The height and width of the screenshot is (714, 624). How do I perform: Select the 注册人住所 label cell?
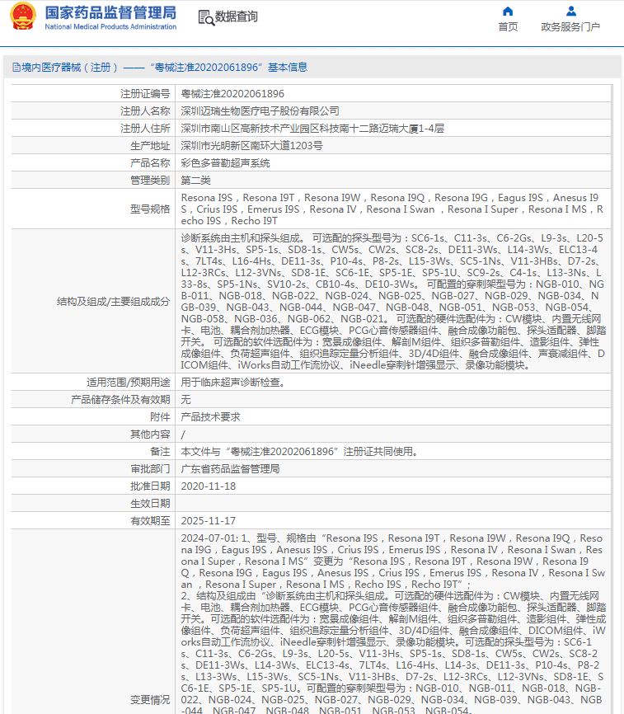[x=93, y=129]
